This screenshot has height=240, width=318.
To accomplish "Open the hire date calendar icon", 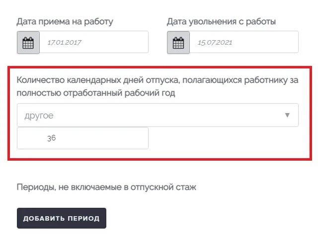I will 28,42.
